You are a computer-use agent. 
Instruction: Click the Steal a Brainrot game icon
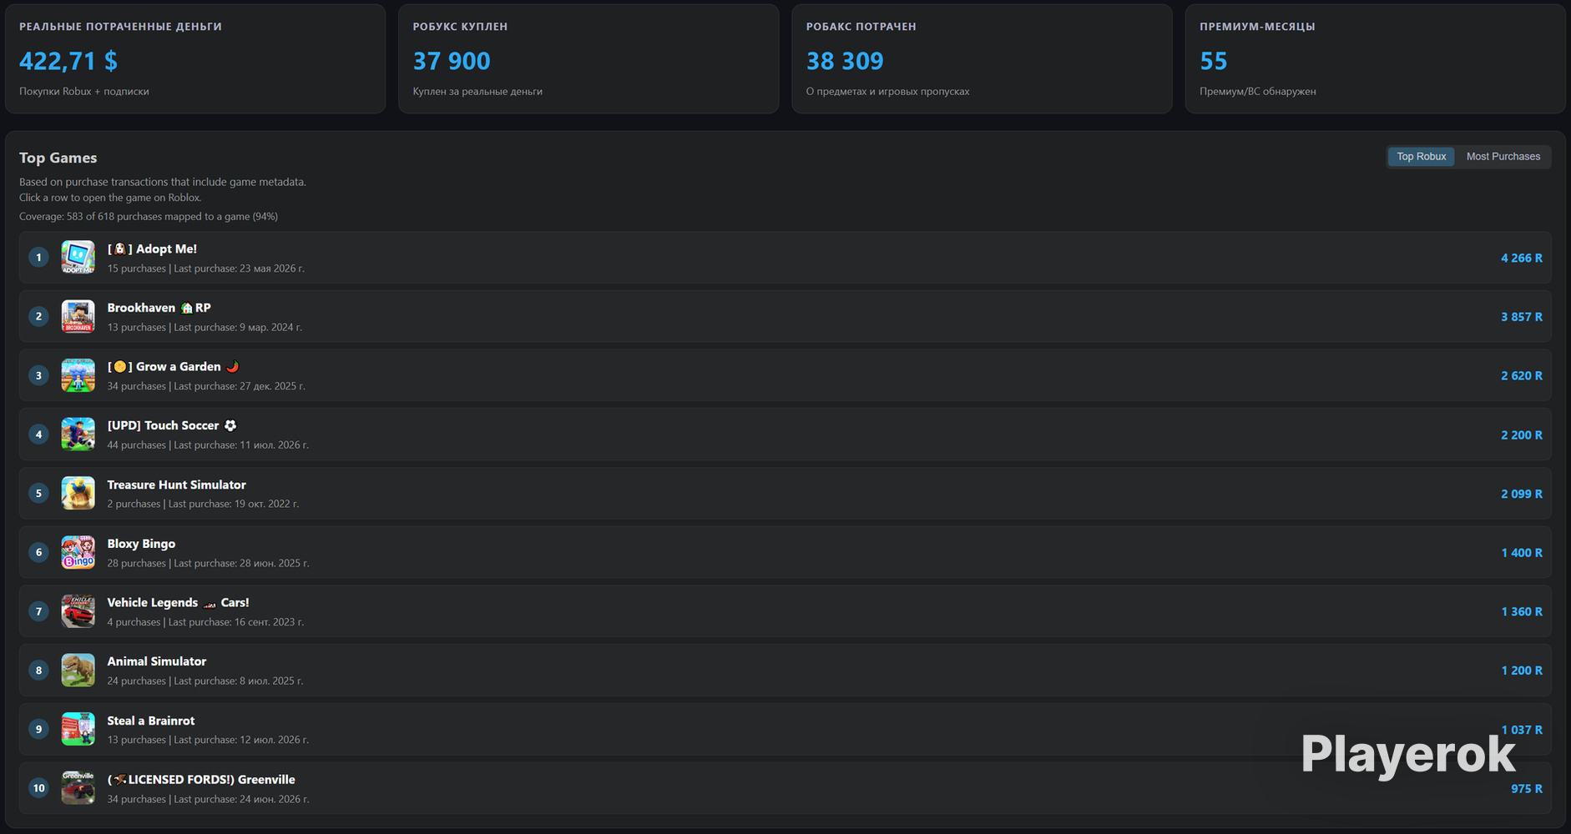click(x=78, y=729)
